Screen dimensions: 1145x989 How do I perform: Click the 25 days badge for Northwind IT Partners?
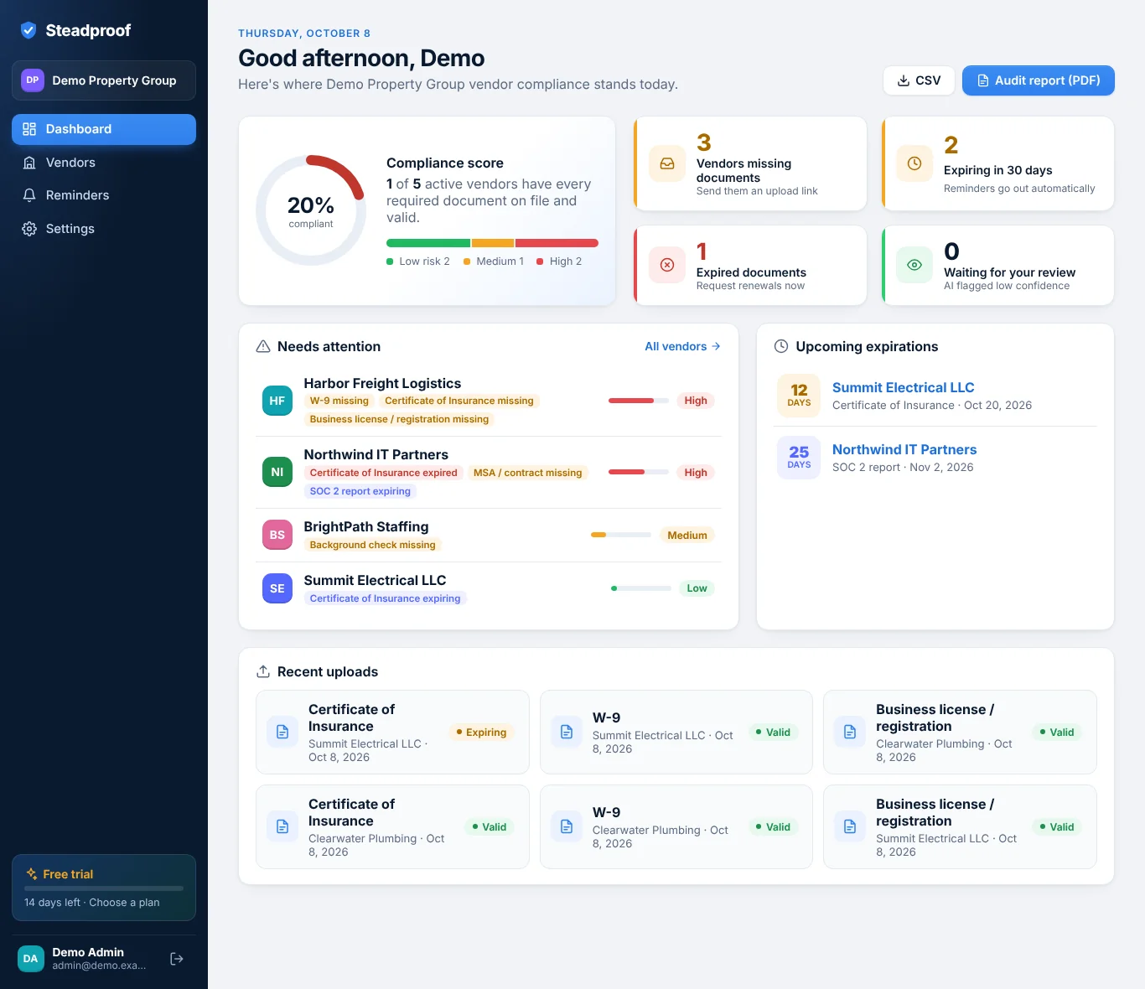(799, 458)
